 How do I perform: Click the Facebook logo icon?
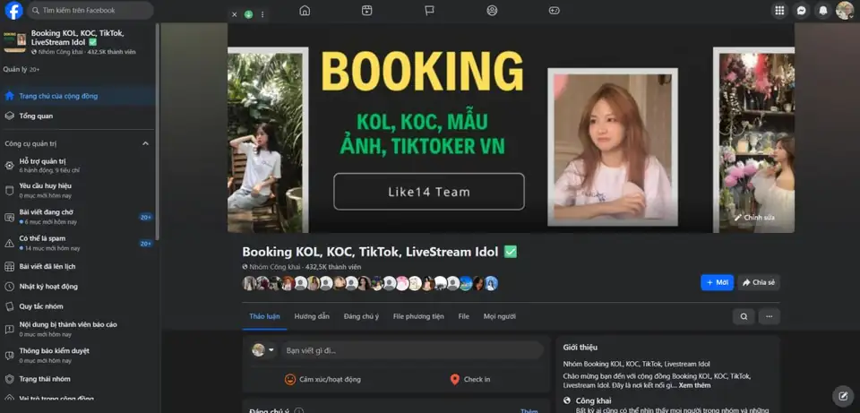coord(13,11)
